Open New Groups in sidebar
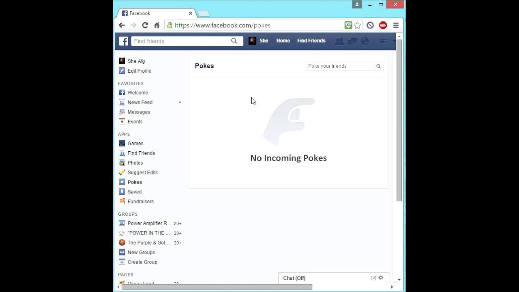 141,253
